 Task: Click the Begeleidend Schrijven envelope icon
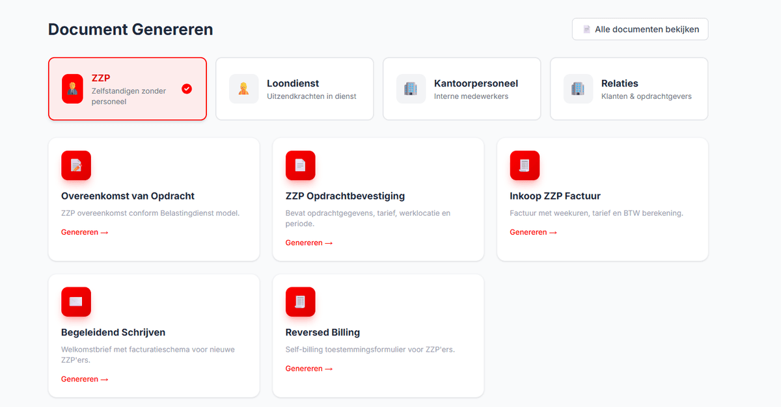(76, 302)
